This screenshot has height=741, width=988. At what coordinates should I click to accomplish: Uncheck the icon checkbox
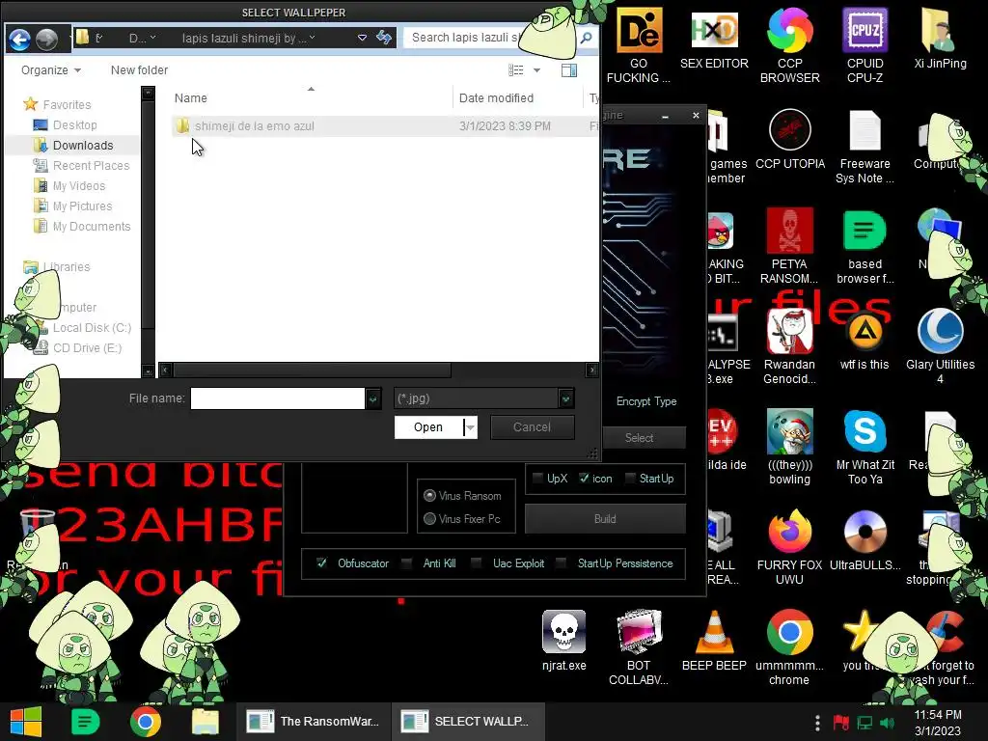pyautogui.click(x=584, y=479)
